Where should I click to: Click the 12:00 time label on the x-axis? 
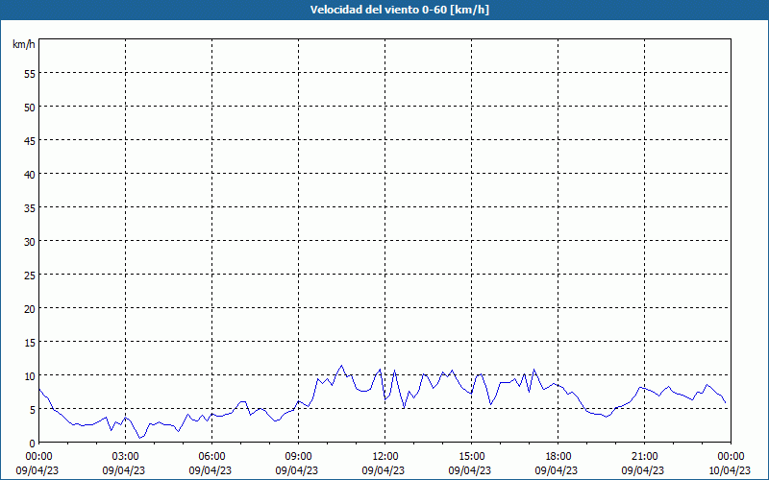tap(385, 457)
